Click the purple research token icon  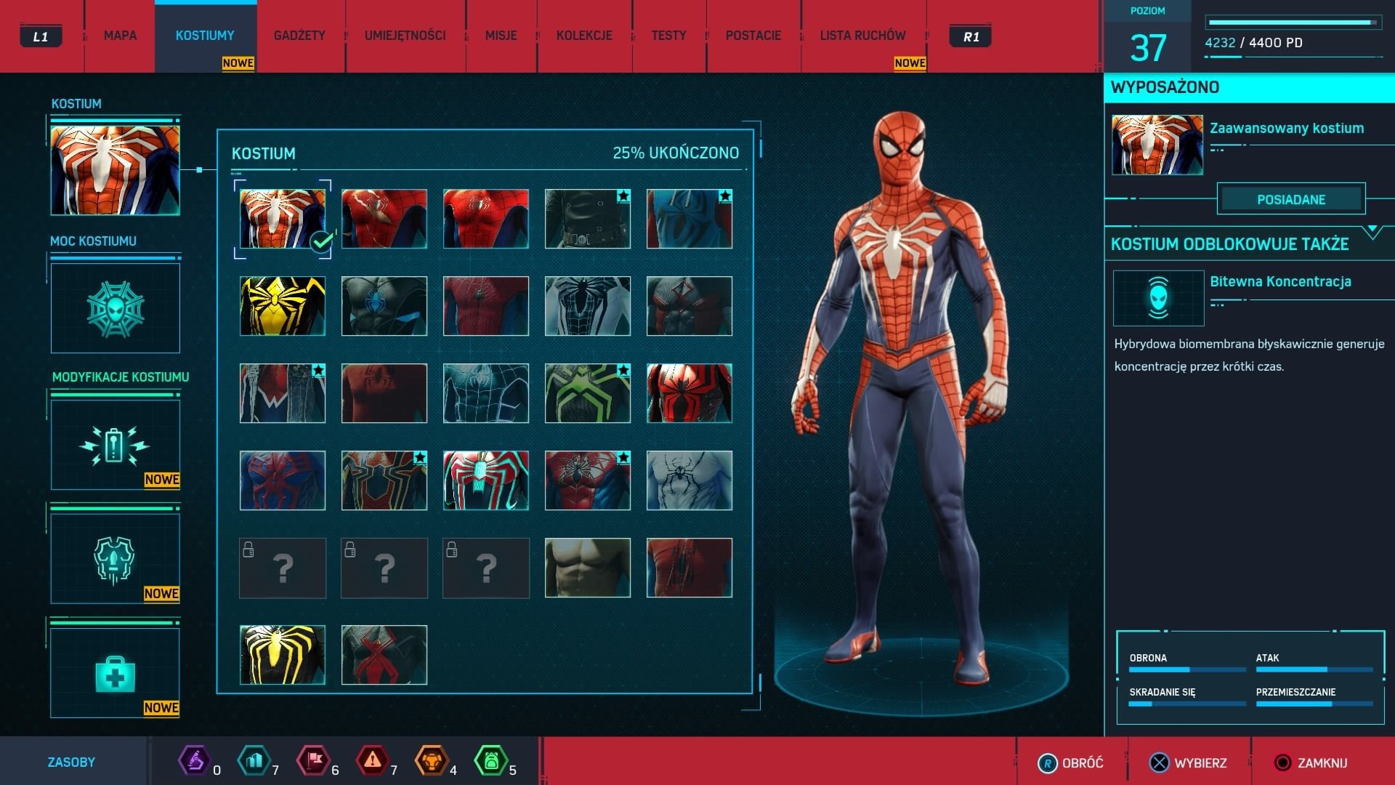194,761
